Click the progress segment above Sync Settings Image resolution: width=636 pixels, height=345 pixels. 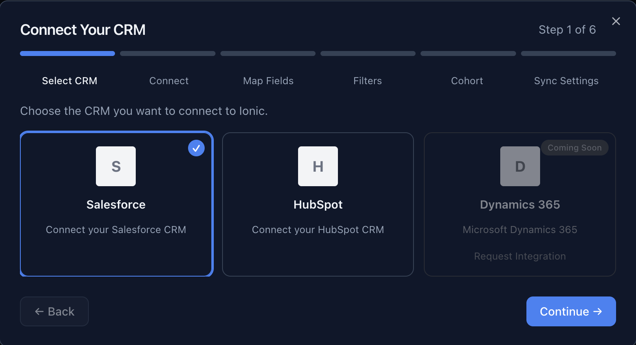568,53
